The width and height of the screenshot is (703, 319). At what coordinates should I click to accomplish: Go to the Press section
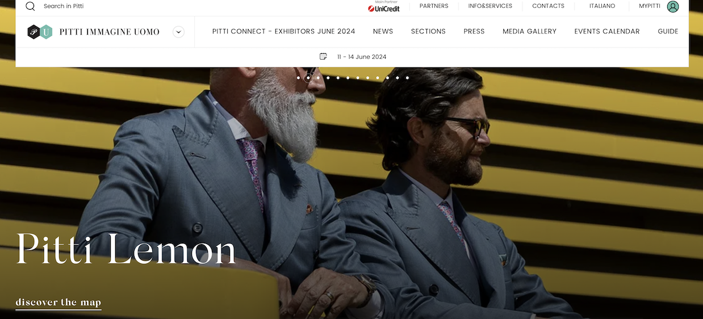(x=474, y=32)
